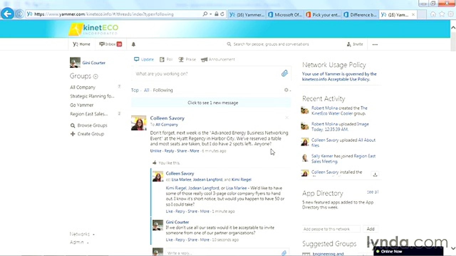This screenshot has width=456, height=256.
Task: Select the Update post type
Action: pos(144,59)
